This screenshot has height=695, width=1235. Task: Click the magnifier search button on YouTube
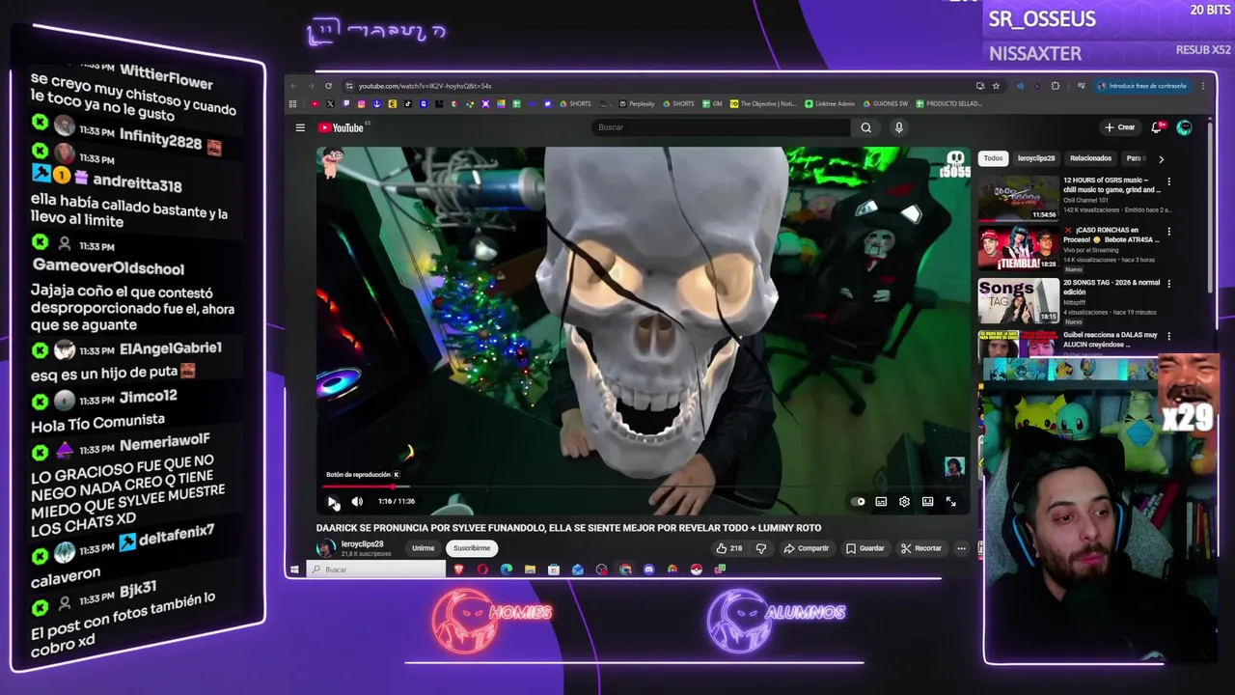point(866,127)
